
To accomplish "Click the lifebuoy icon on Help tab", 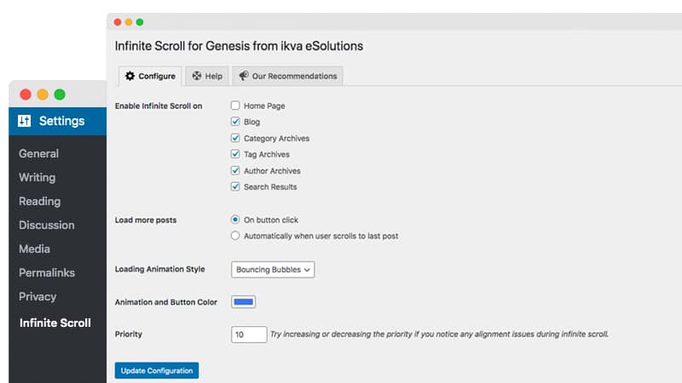I will 197,76.
